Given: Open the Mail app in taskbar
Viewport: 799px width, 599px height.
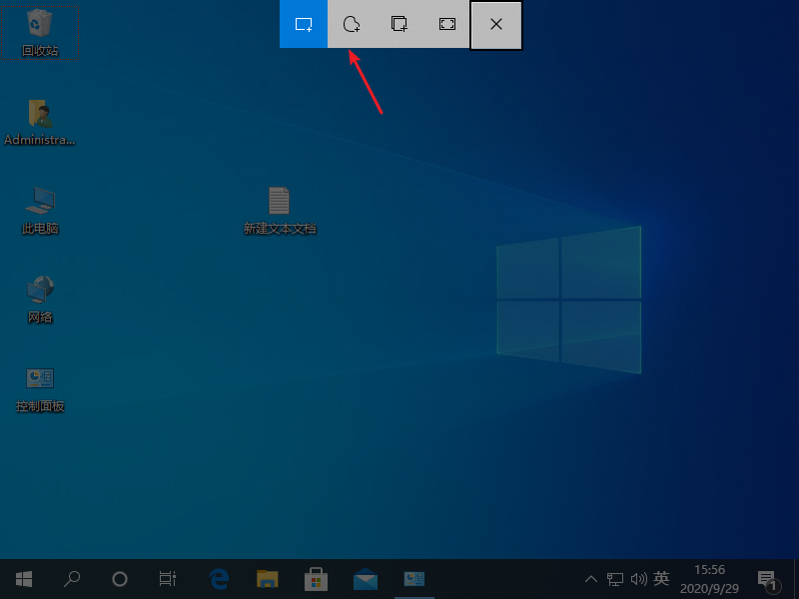Looking at the screenshot, I should (x=365, y=579).
